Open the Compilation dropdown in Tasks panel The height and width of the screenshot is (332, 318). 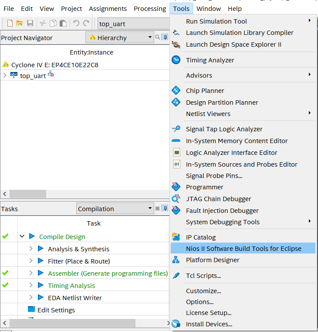point(115,209)
